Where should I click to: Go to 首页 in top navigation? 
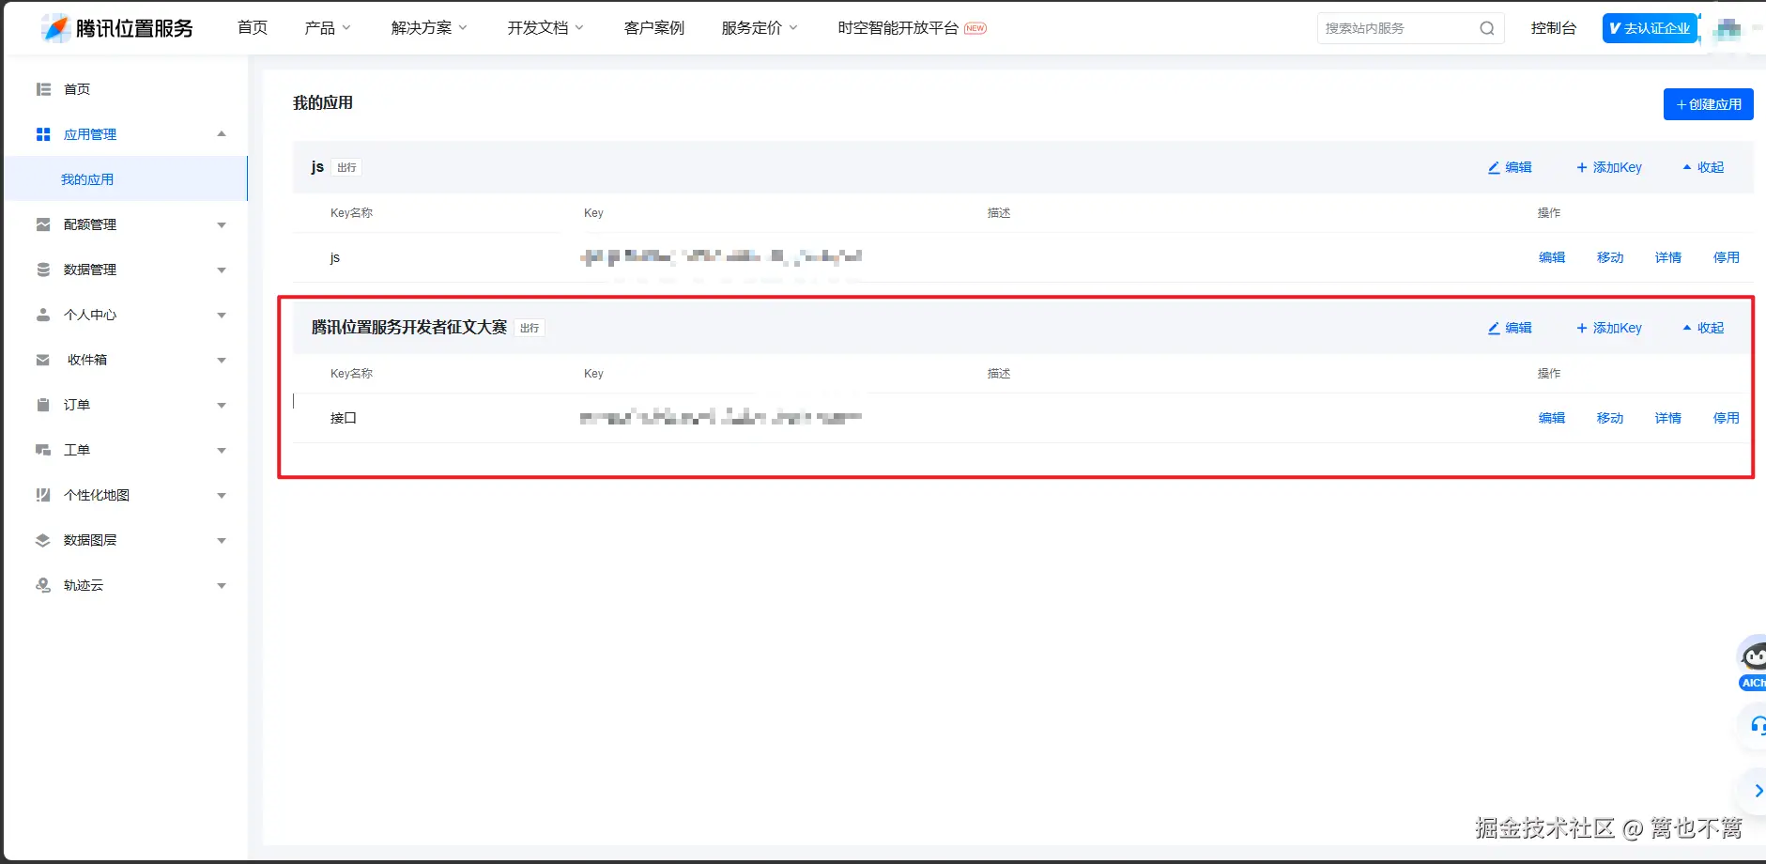pyautogui.click(x=253, y=28)
